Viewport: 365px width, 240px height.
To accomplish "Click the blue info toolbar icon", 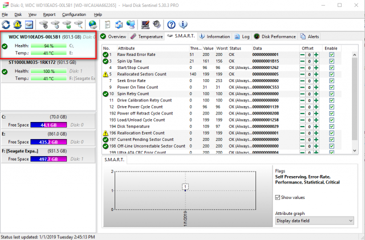I will 182,25.
